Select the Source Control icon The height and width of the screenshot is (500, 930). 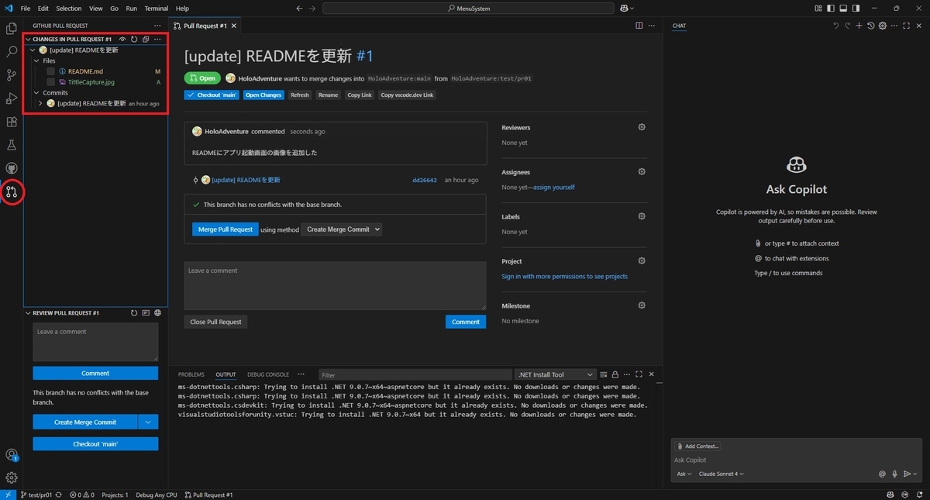12,74
